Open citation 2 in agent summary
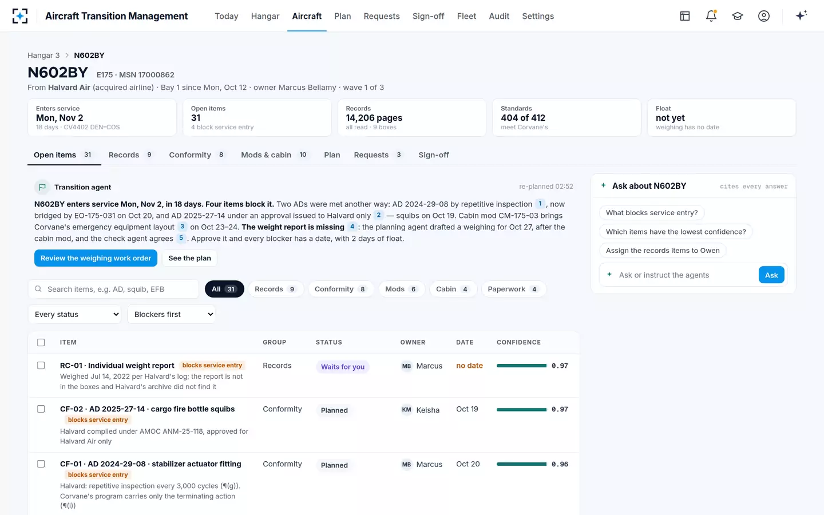The height and width of the screenshot is (515, 824). click(379, 215)
